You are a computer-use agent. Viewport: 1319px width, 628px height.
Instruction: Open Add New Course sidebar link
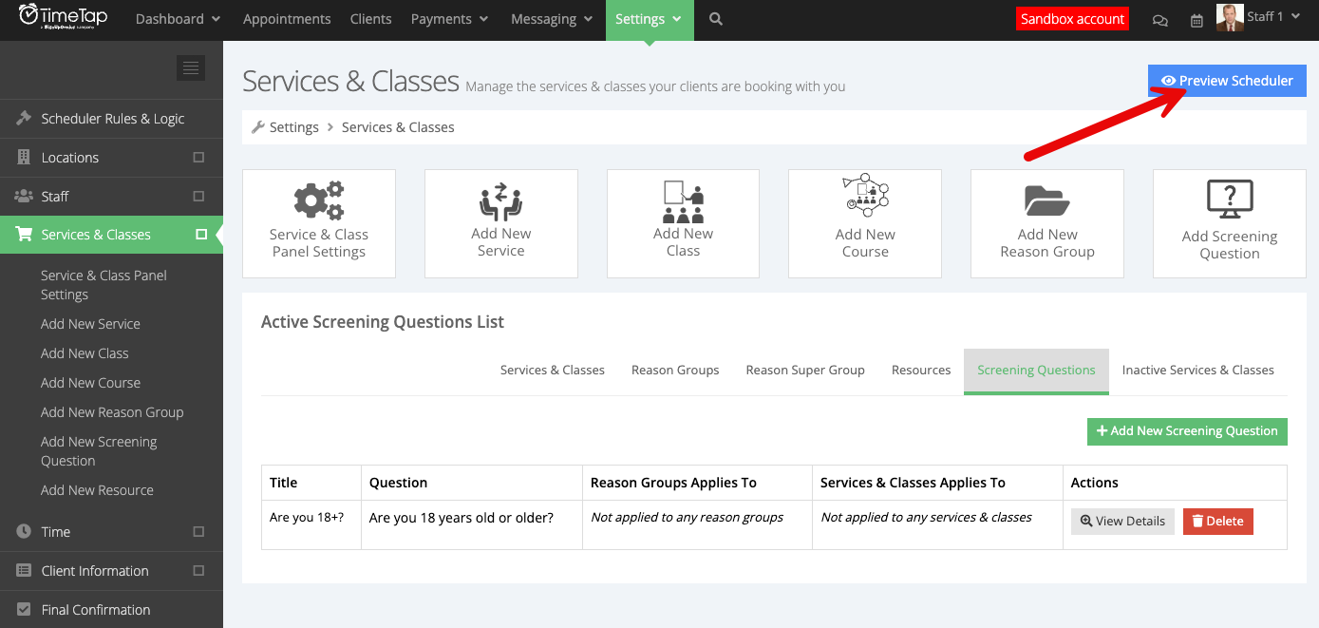click(90, 383)
